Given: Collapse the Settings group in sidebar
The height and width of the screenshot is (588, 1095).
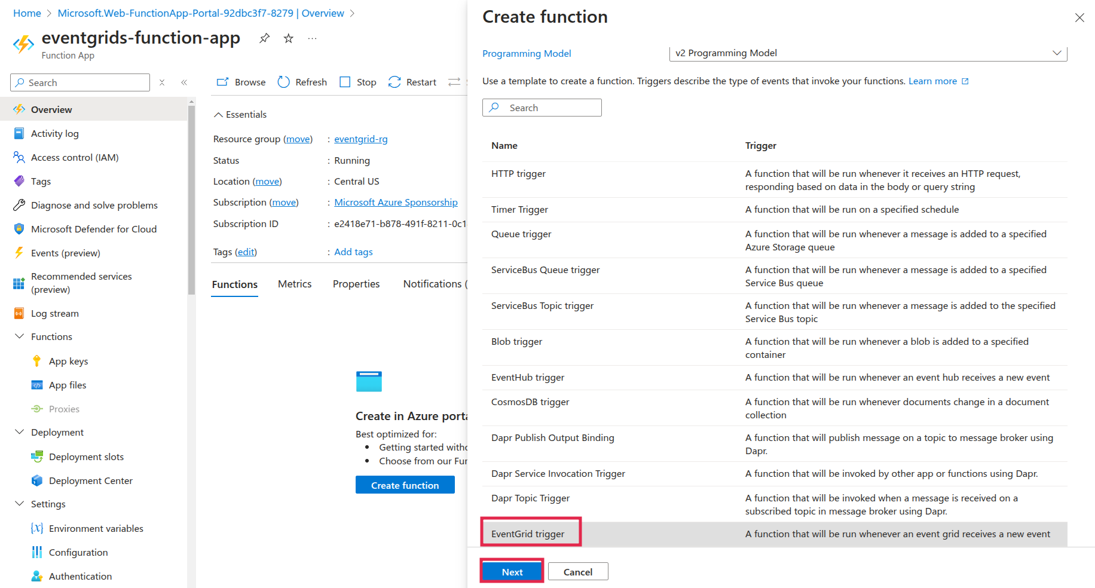Looking at the screenshot, I should [19, 504].
